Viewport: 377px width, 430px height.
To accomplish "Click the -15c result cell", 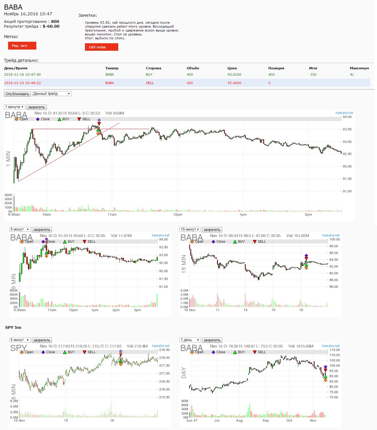I will 313,74.
